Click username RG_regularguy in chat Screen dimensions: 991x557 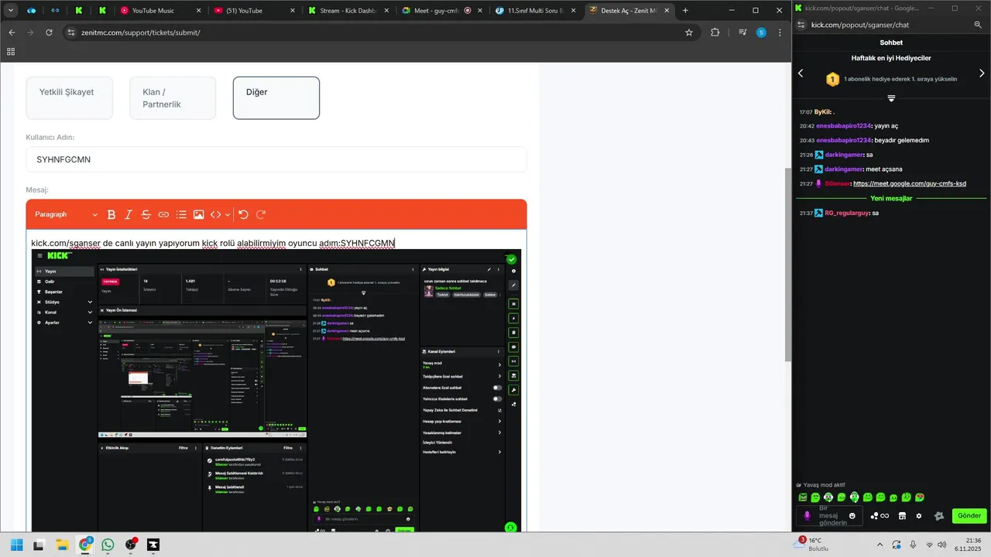(x=847, y=213)
